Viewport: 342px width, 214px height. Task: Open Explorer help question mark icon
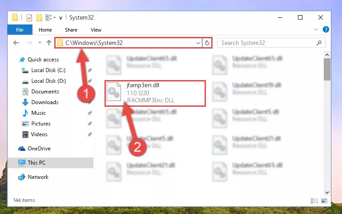[x=326, y=29]
